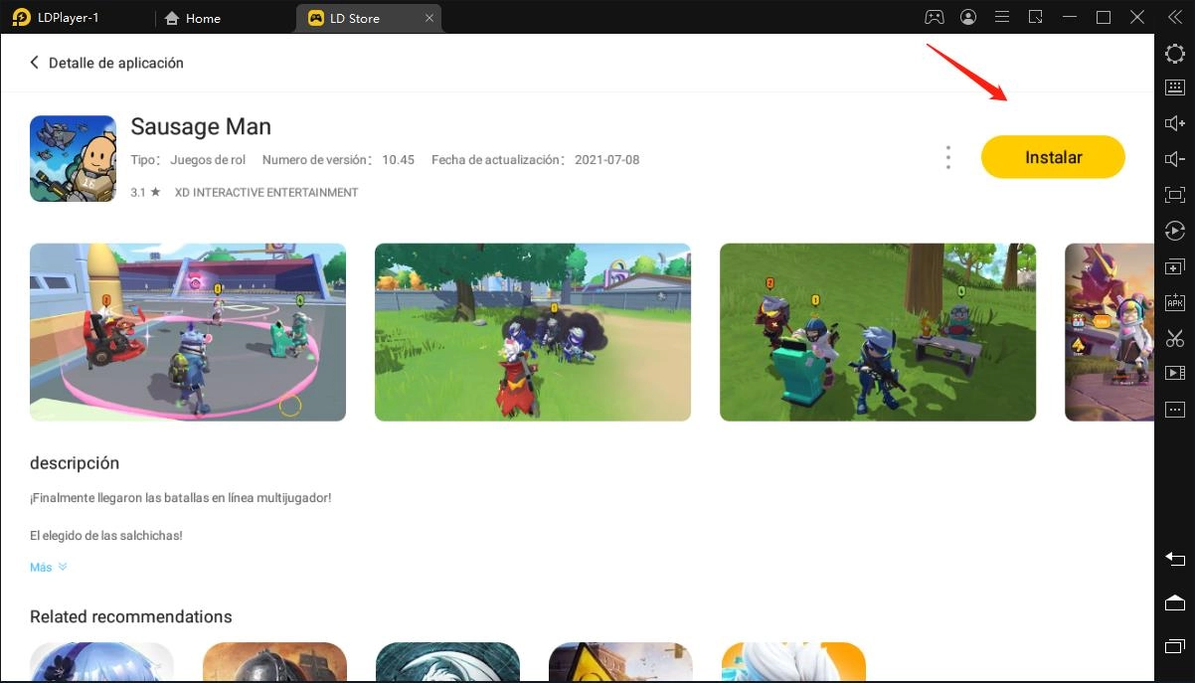1195x683 pixels.
Task: Click the text about batallas en línea multijugador
Action: click(180, 497)
